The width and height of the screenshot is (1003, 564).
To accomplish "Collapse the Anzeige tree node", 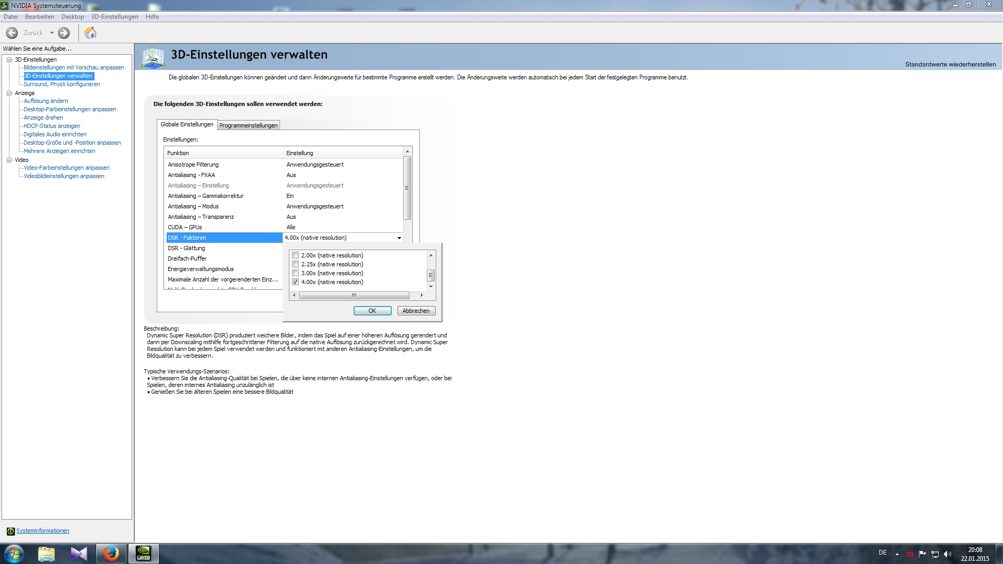I will coord(9,93).
